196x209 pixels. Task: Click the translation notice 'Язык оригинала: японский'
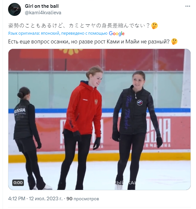pos(34,33)
